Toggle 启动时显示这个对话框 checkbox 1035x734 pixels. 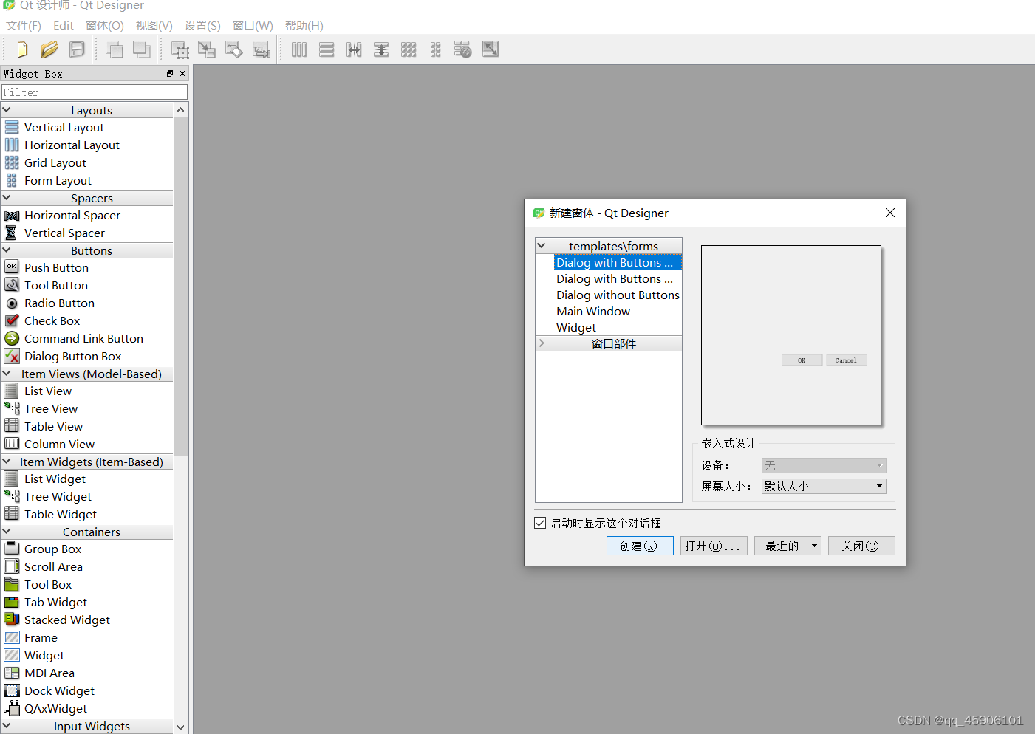(x=540, y=523)
